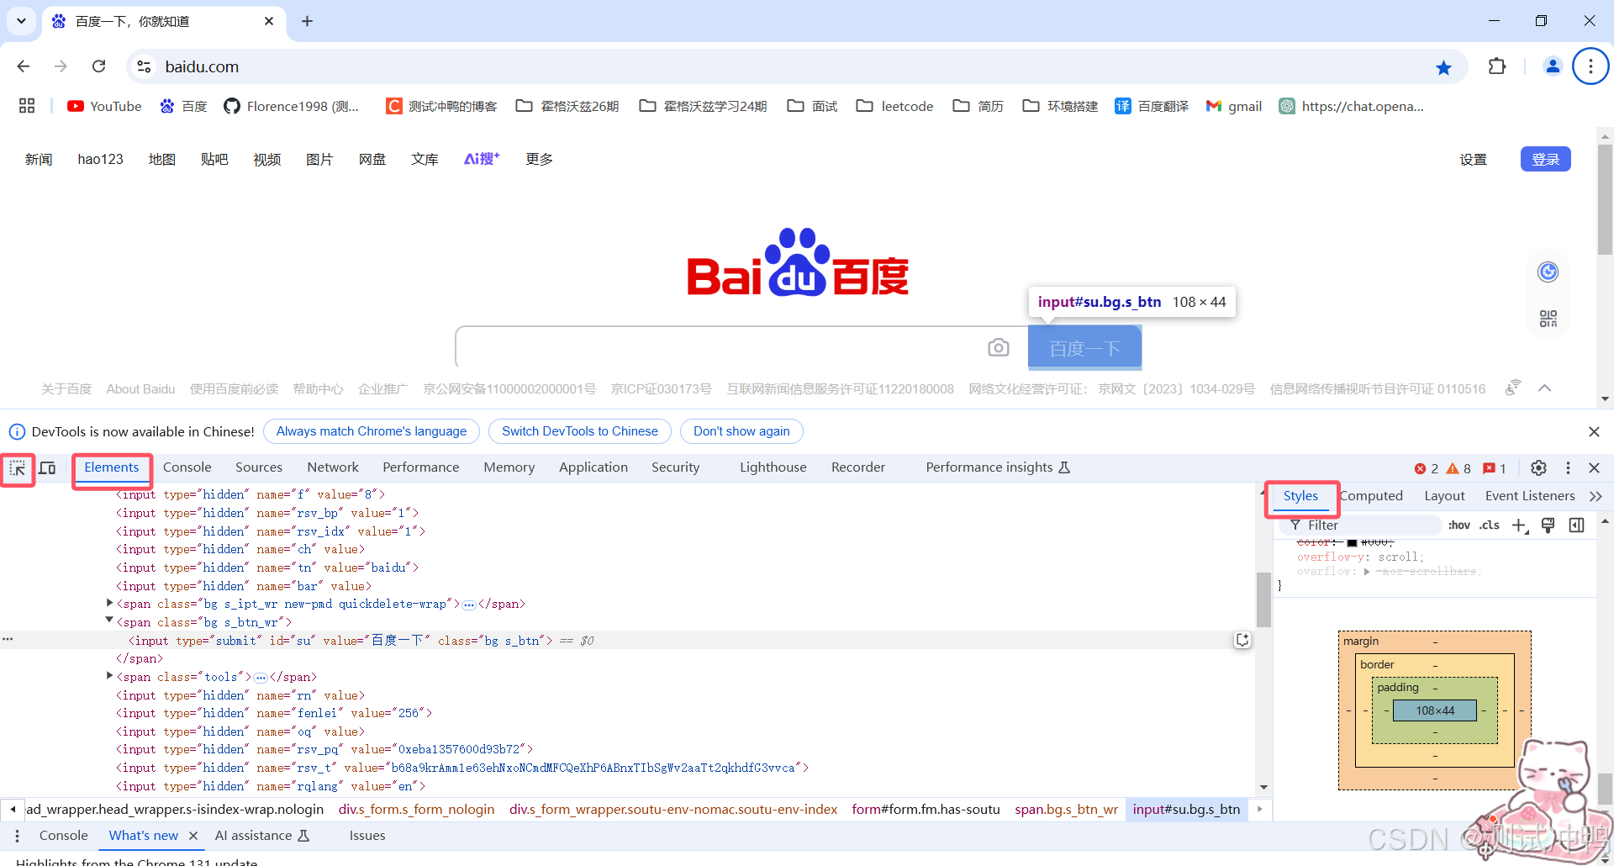Open the Network tab

click(x=333, y=467)
